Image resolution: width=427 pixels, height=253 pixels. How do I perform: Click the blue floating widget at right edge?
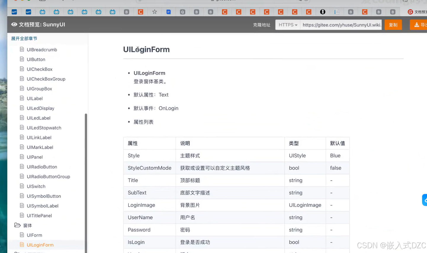tap(425, 200)
